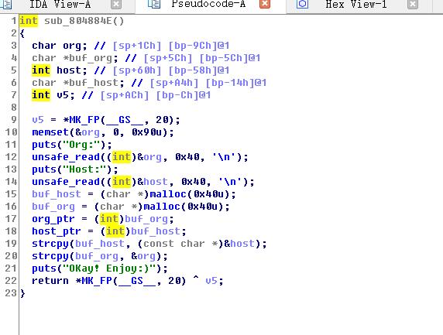Click the IDA View-A tab icon
The width and height of the screenshot is (443, 335).
pyautogui.click(x=6, y=4)
